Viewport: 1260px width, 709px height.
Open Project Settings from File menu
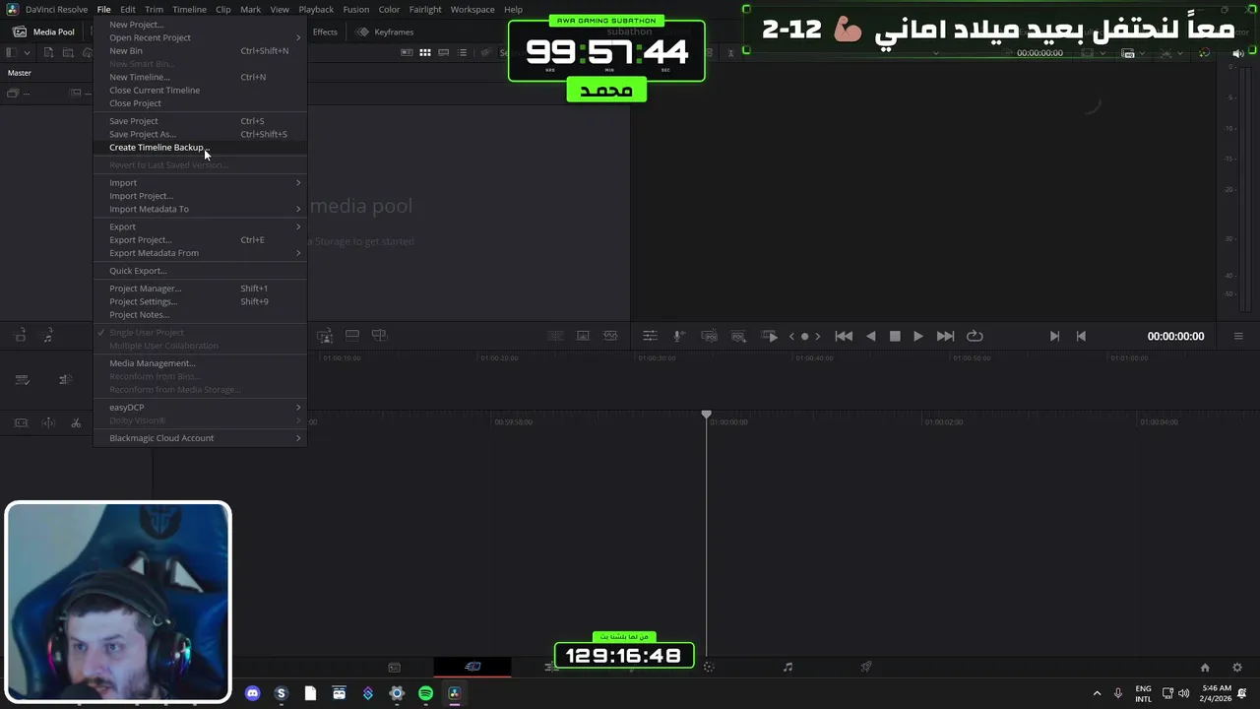point(144,301)
